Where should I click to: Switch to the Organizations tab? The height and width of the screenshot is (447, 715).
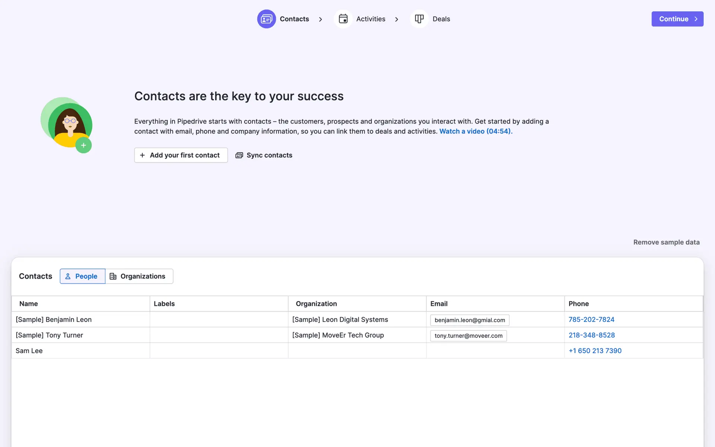coord(139,276)
